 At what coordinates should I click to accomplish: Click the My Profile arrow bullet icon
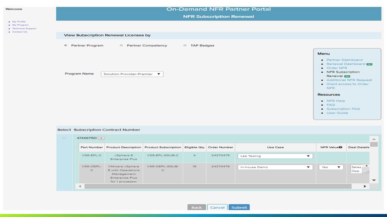tap(9, 22)
